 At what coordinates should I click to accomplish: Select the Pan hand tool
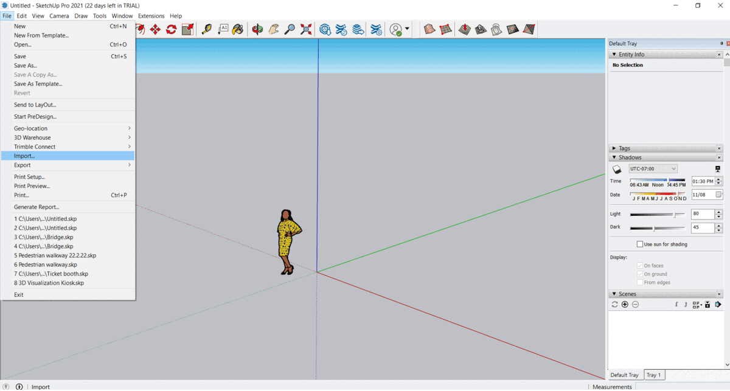tap(274, 29)
